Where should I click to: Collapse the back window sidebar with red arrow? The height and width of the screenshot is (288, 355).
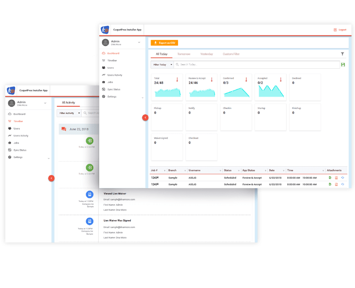tap(52, 178)
